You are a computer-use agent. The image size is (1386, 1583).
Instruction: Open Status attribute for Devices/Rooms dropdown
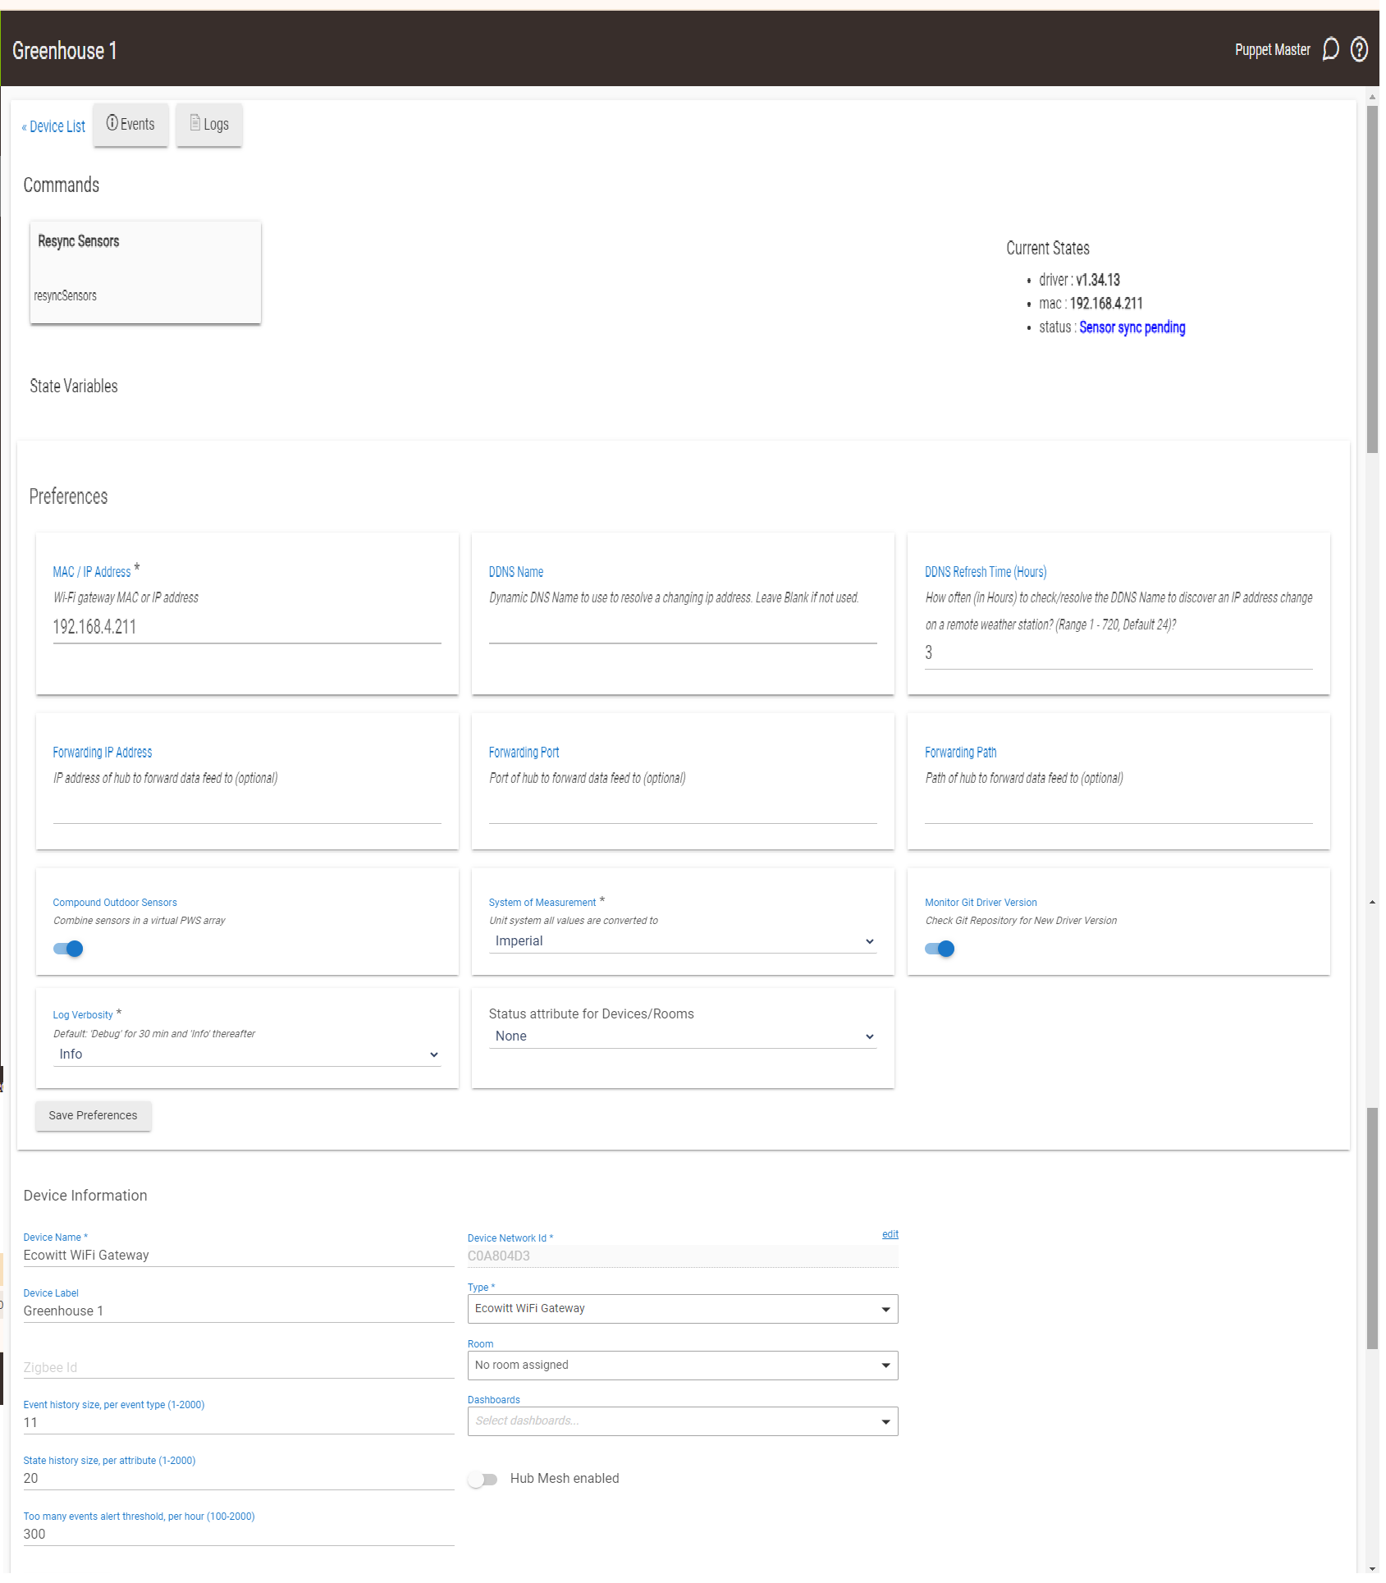click(x=682, y=1036)
